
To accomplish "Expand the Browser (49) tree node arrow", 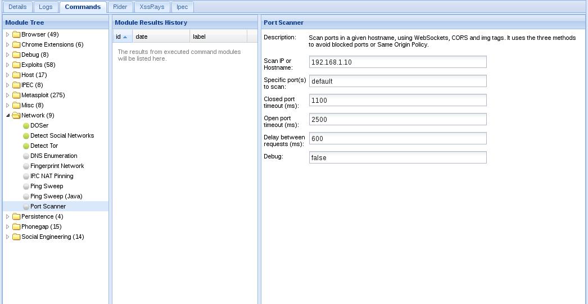I will coord(7,34).
